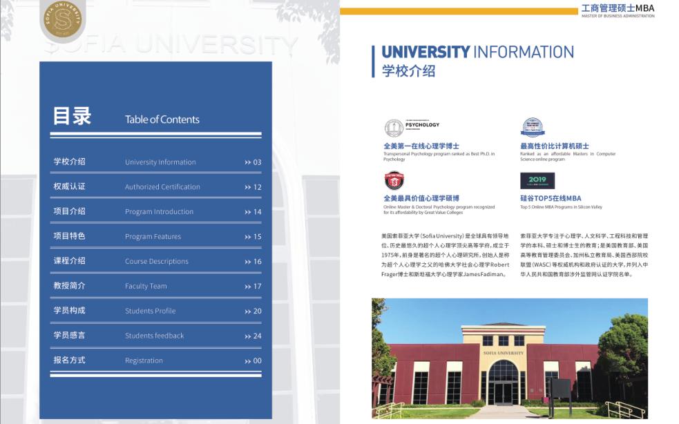The width and height of the screenshot is (679, 424).
Task: Click the 权威认证 contents label
Action: tap(69, 186)
